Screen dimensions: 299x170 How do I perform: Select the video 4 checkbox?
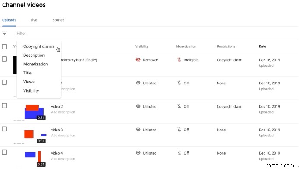[4, 152]
